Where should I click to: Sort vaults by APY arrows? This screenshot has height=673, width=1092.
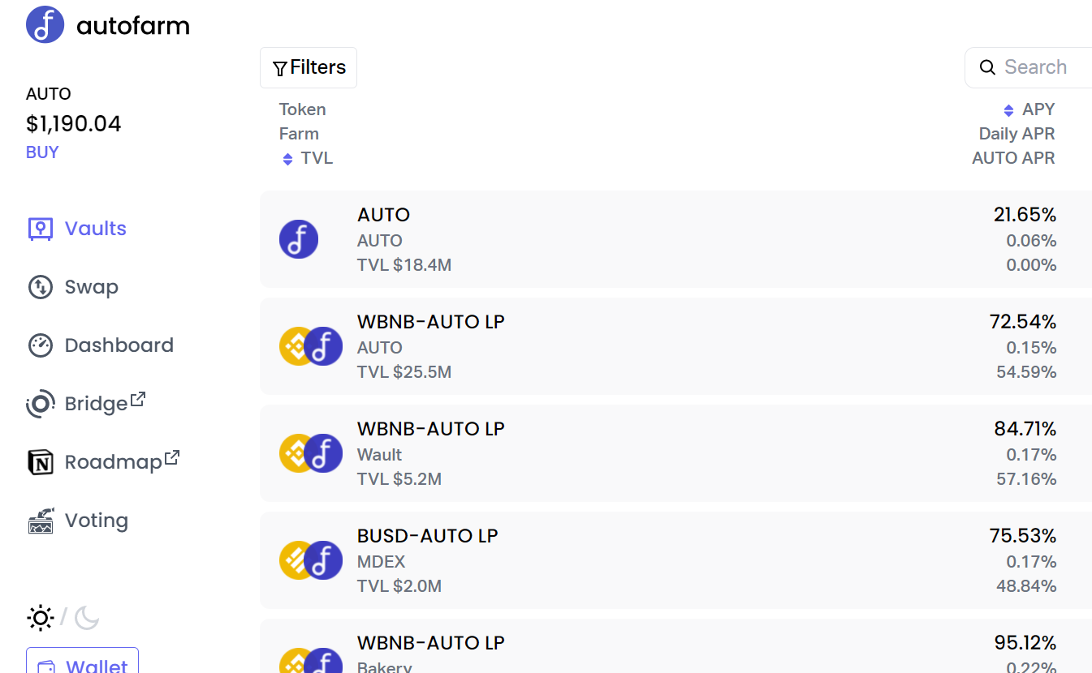(x=1008, y=110)
